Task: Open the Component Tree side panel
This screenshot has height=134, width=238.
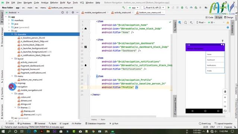Action: point(175,106)
